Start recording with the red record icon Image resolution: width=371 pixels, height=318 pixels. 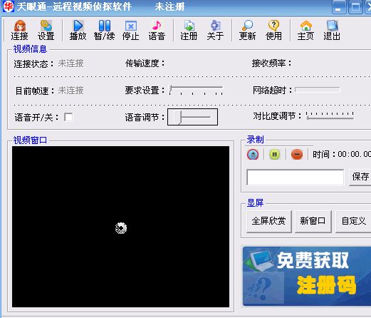[253, 155]
